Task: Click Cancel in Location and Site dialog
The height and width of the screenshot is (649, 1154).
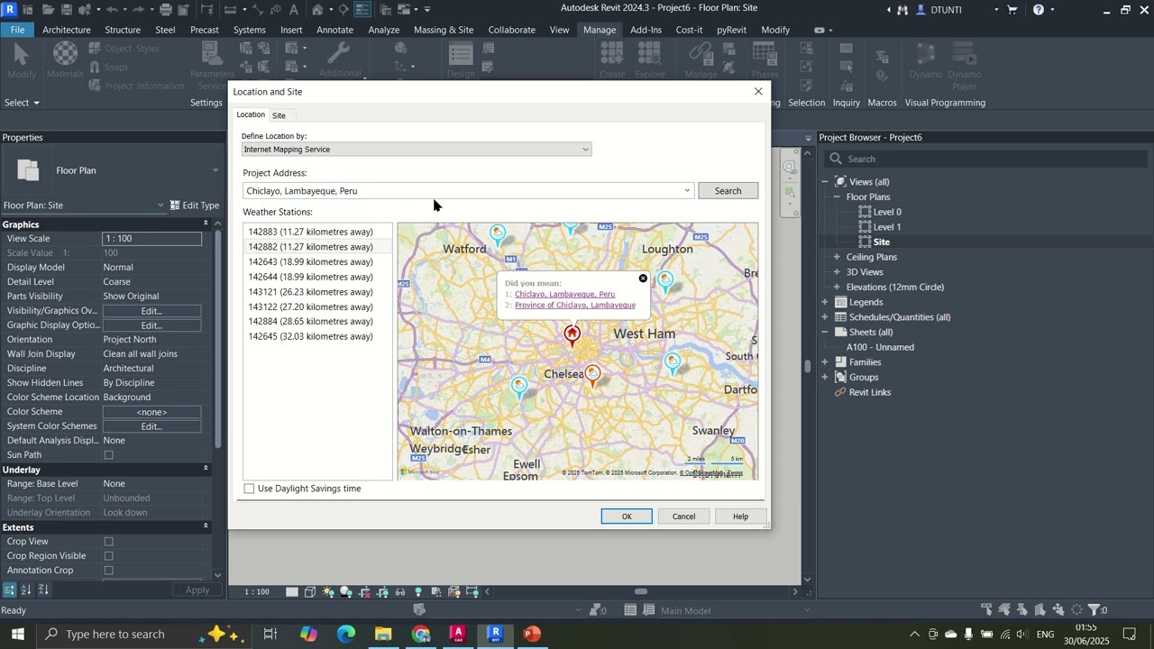Action: click(683, 516)
